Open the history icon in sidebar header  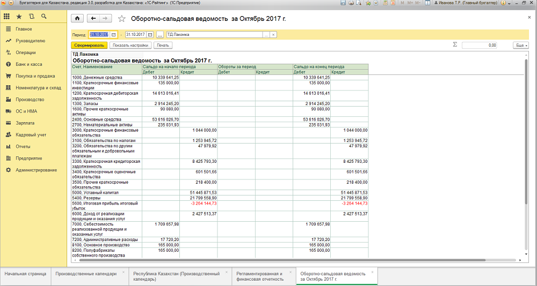[x=32, y=16]
